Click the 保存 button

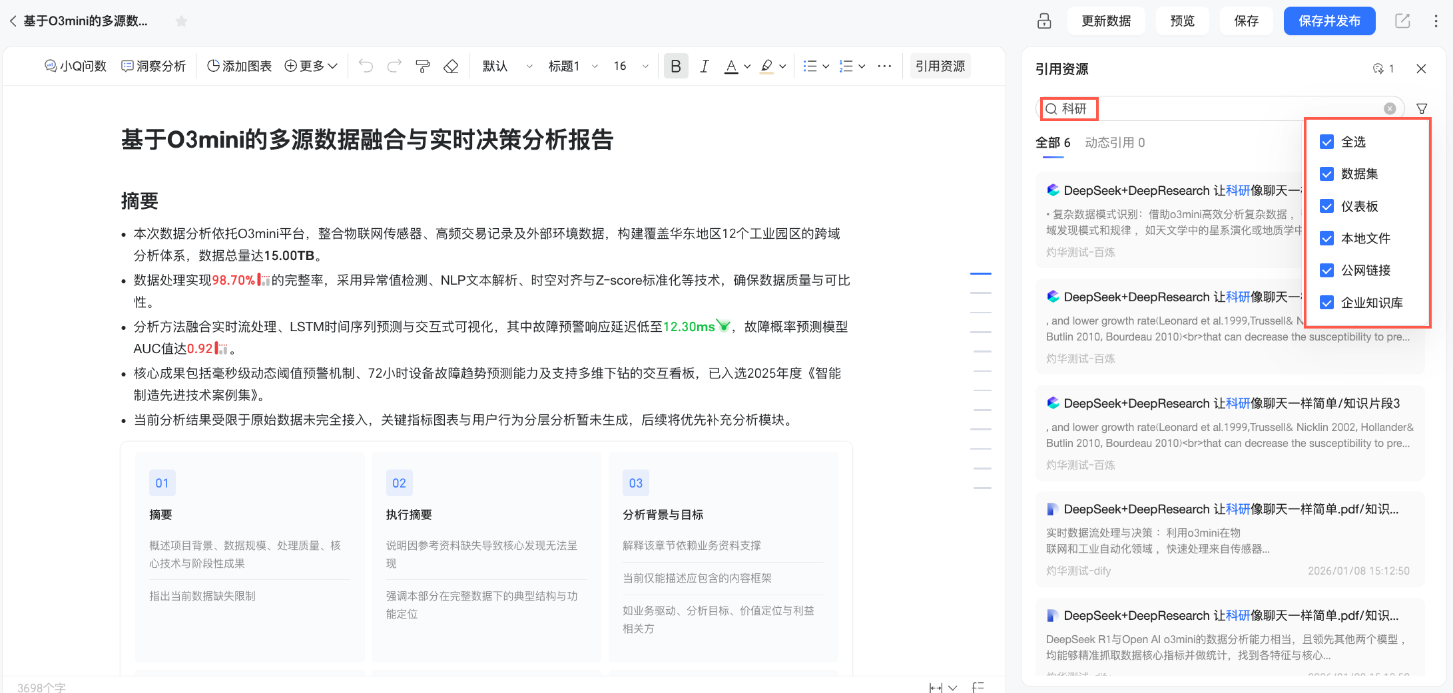[x=1247, y=21]
